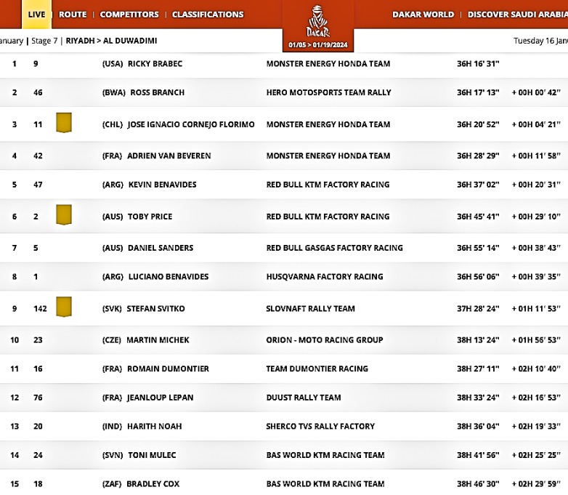Click the Hero Motosports Team Rally entry
The image size is (568, 495).
[x=328, y=92]
